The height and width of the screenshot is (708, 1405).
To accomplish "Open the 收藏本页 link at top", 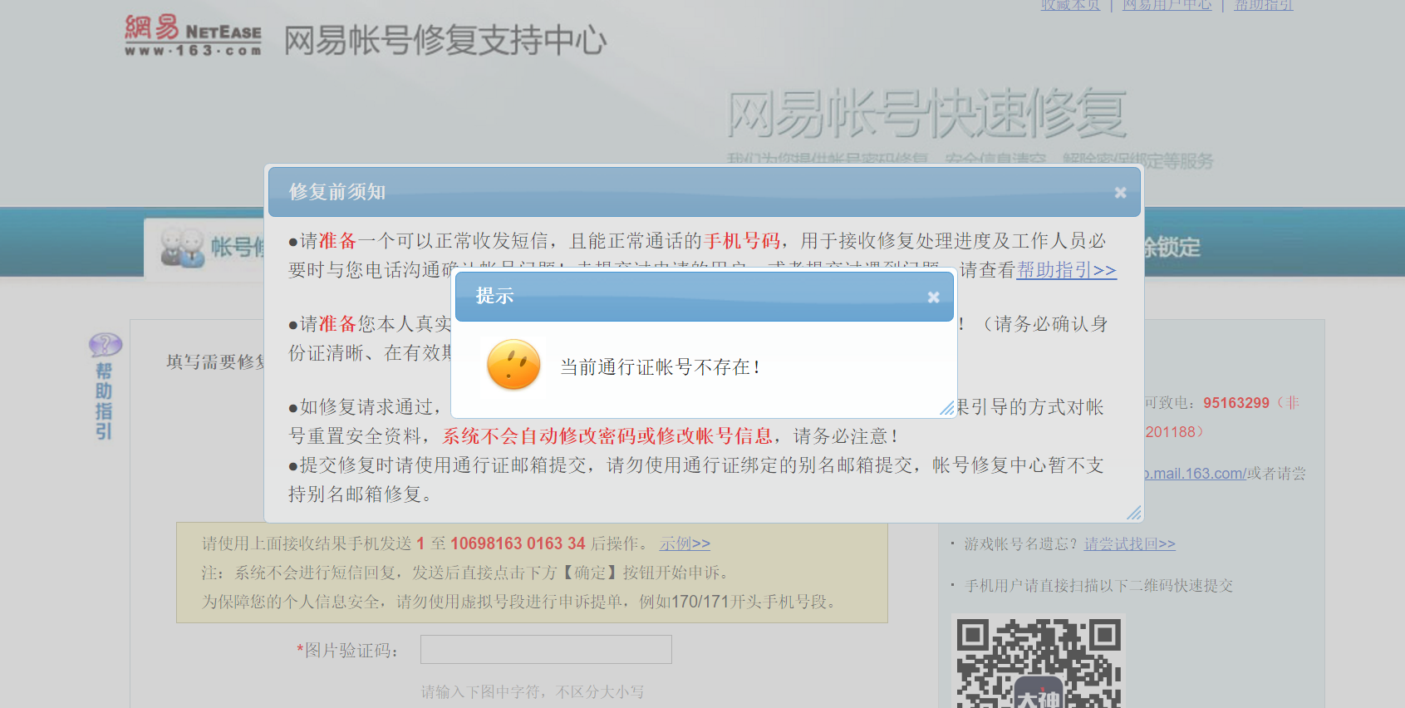I will (x=1070, y=5).
